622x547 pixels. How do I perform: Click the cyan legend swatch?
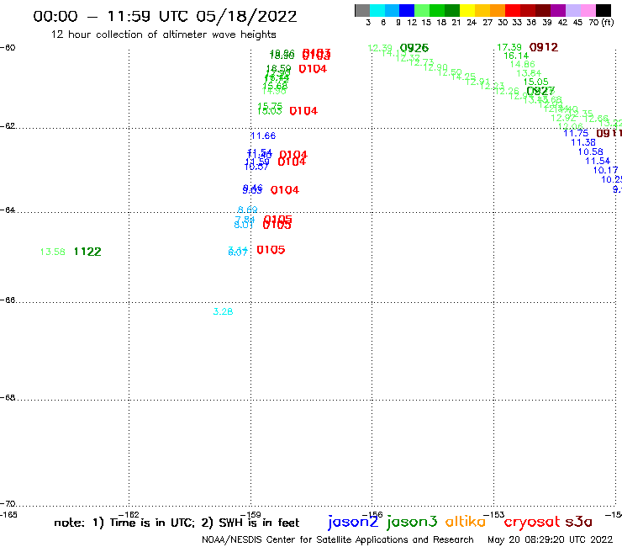tap(377, 11)
